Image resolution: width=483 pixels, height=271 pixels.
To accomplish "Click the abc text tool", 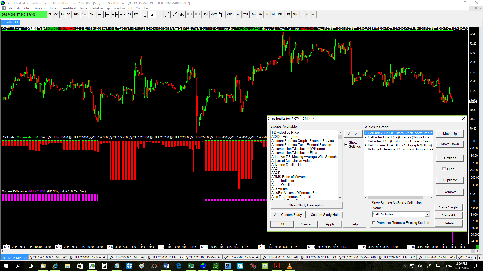I will pos(182,15).
